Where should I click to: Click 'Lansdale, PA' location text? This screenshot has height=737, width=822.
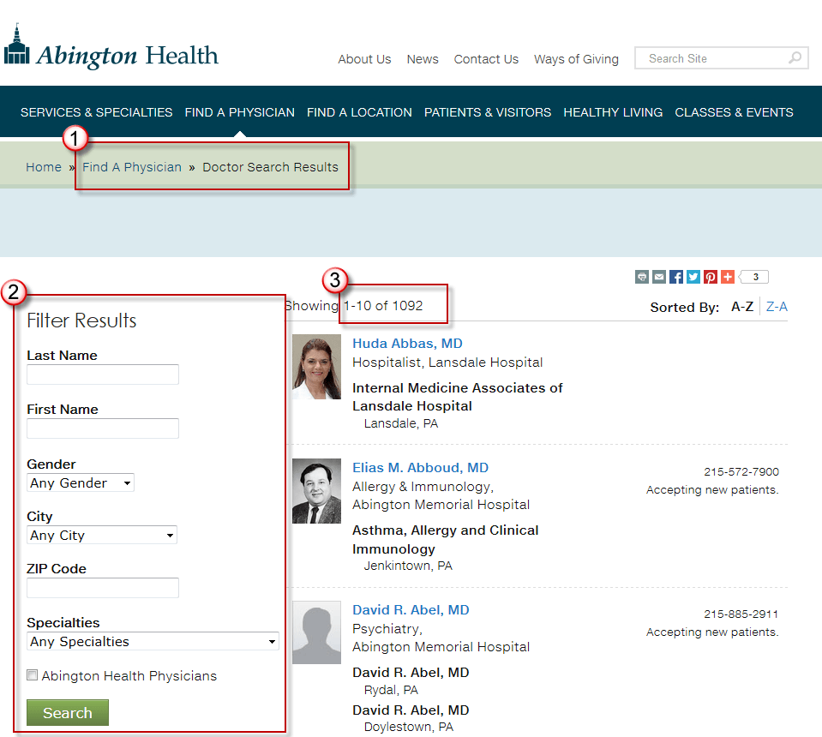(401, 423)
